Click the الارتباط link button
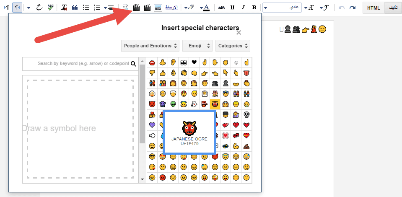 point(172,8)
